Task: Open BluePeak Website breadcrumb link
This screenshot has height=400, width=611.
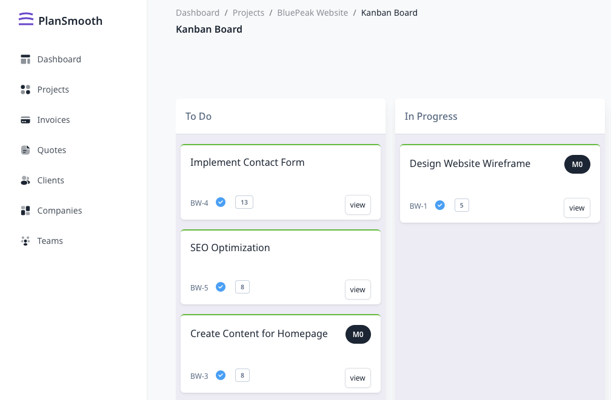Action: (x=313, y=13)
